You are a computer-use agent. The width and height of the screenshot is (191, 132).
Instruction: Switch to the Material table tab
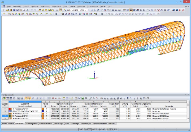(x=11, y=124)
